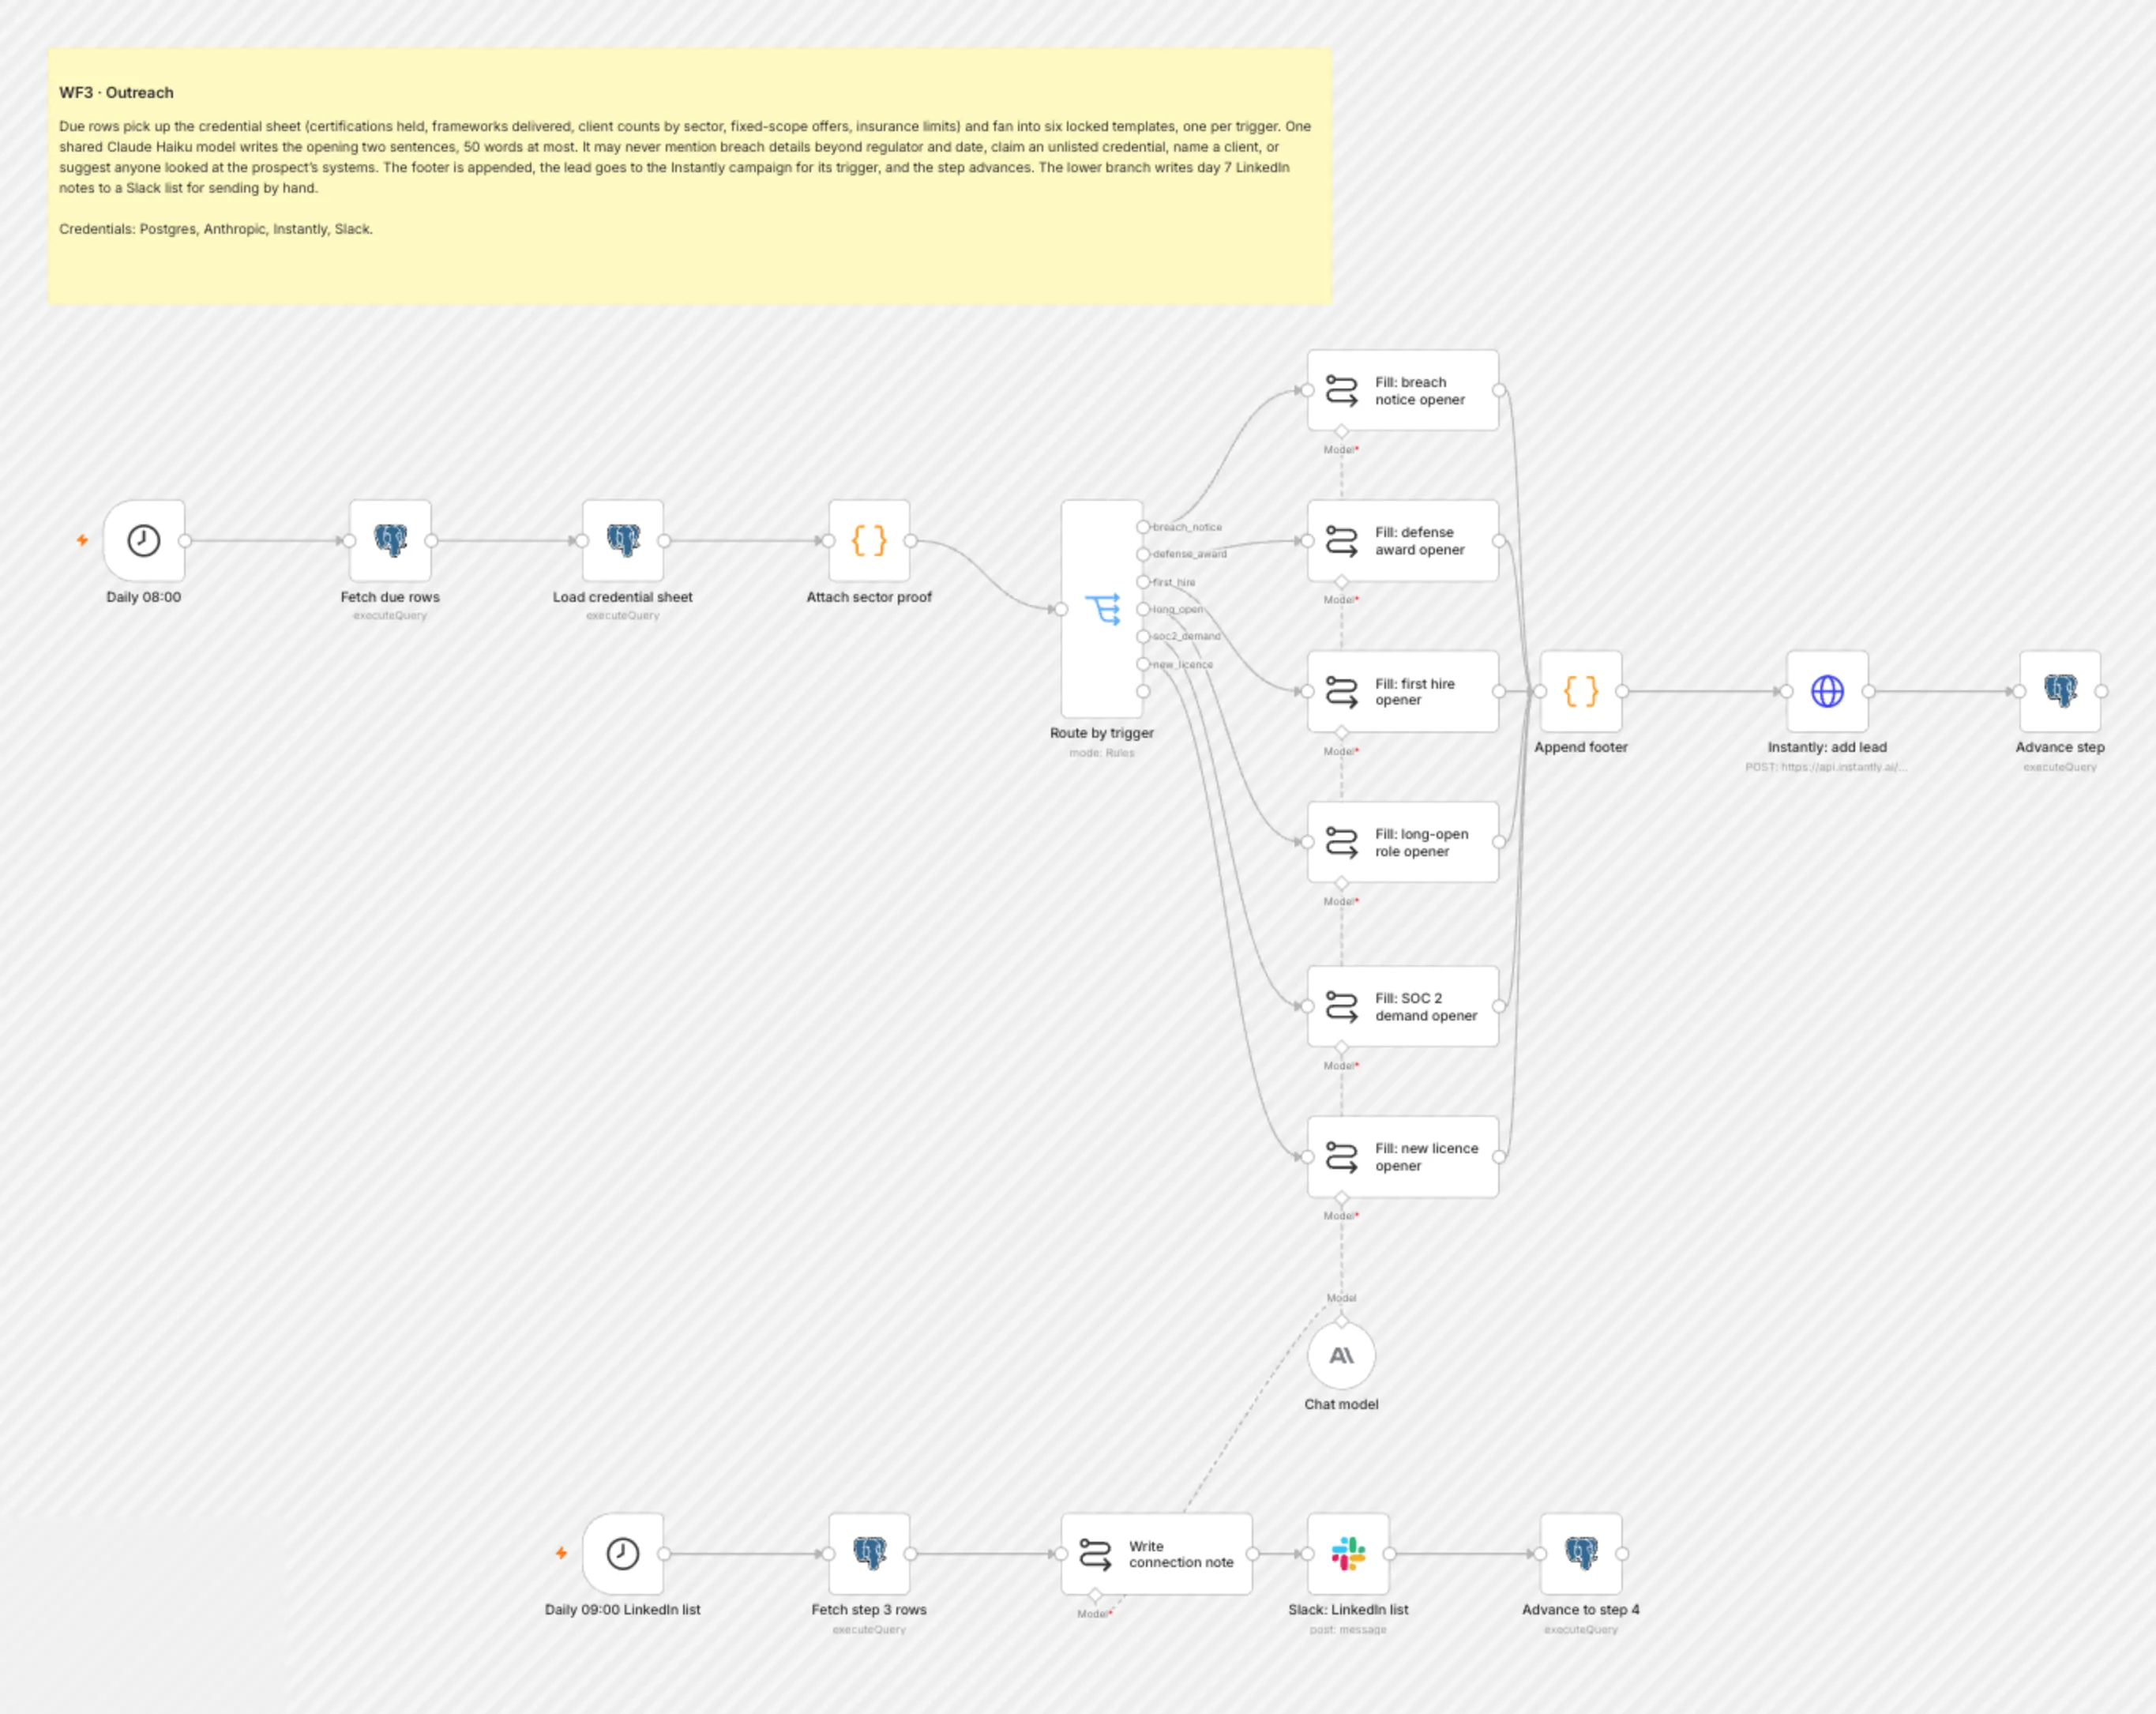The height and width of the screenshot is (1714, 2156).
Task: Click the Instantly: add lead label
Action: (x=1827, y=747)
